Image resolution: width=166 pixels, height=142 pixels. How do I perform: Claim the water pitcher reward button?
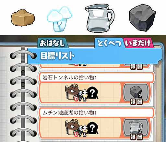click(136, 129)
